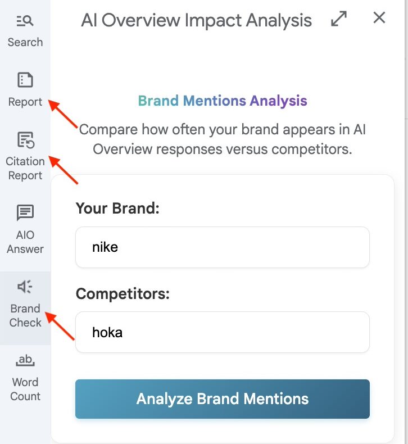Image resolution: width=408 pixels, height=444 pixels.
Task: Click the Citation Report icon
Action: tap(25, 139)
